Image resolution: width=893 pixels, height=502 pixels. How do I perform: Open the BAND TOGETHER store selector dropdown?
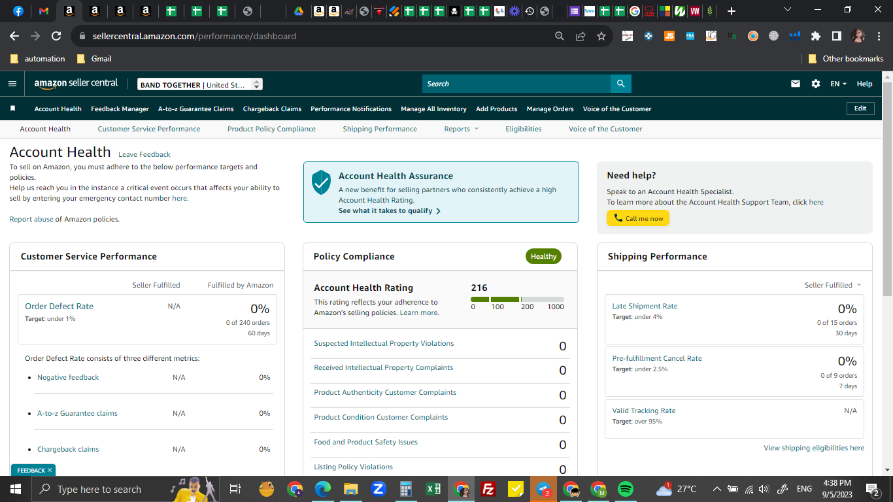tap(200, 84)
